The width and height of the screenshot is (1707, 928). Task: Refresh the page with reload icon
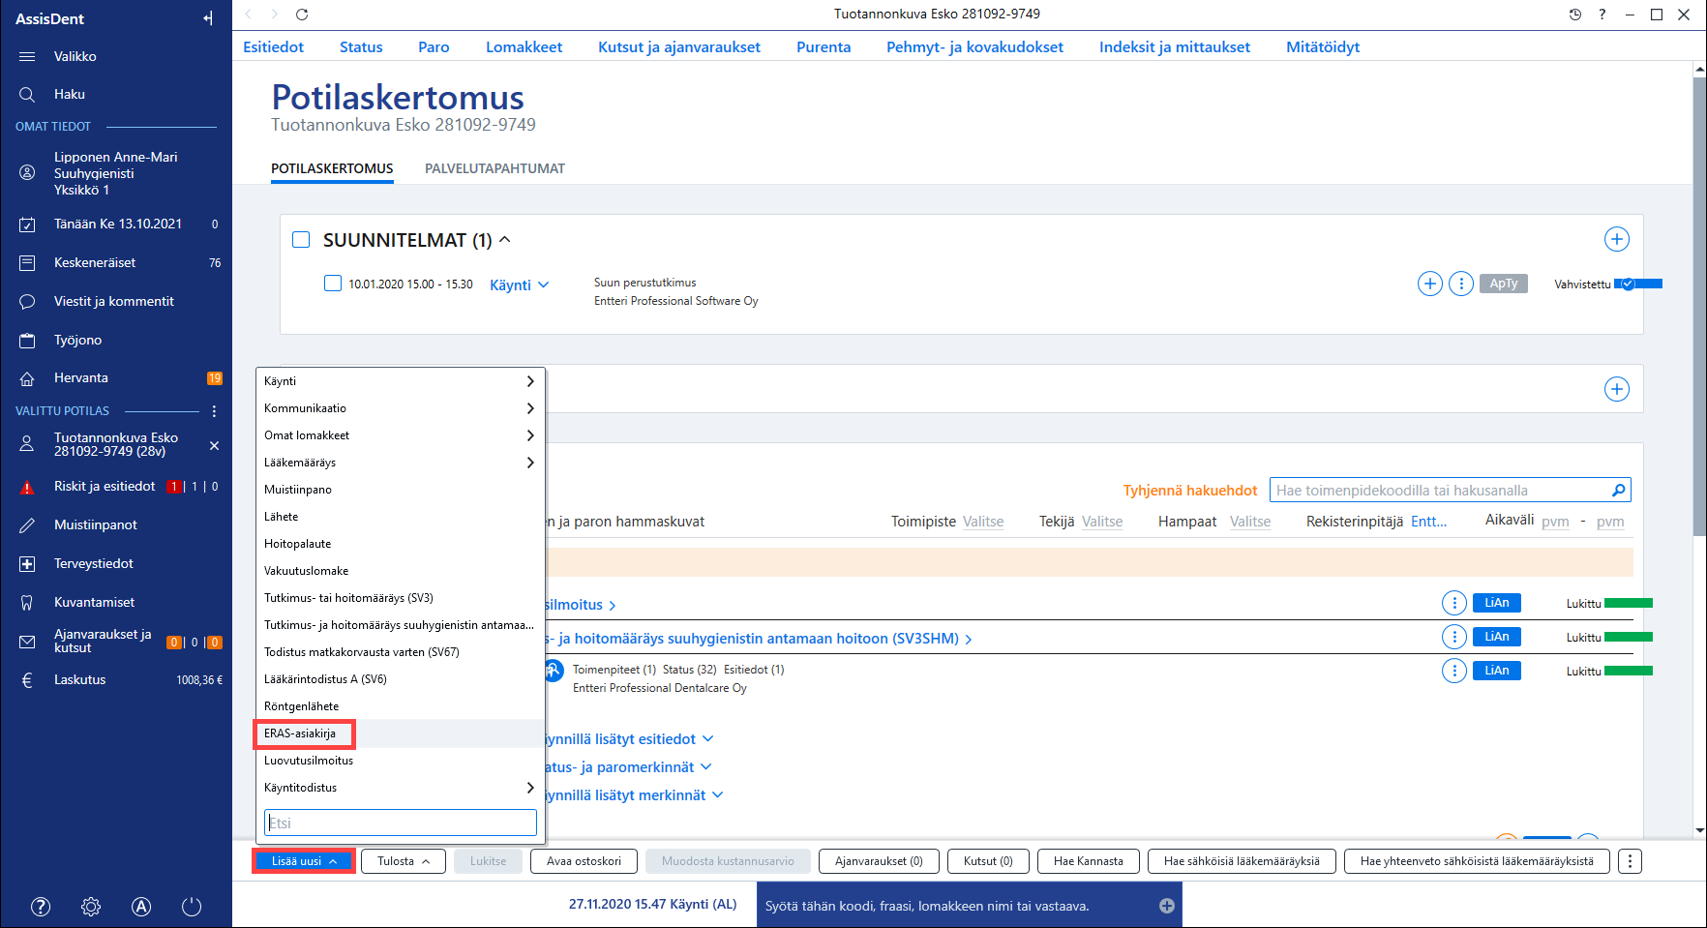pyautogui.click(x=302, y=15)
